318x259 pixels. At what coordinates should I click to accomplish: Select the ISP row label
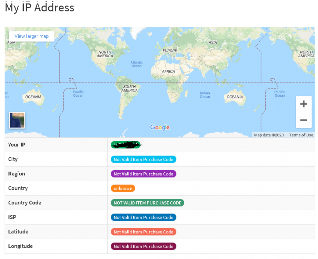pos(12,217)
